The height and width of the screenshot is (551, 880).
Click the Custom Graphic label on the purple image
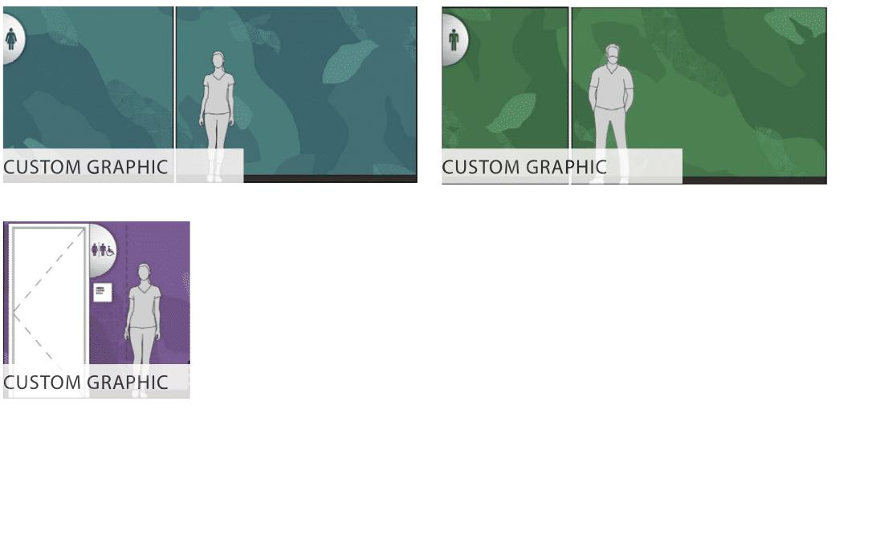85,383
